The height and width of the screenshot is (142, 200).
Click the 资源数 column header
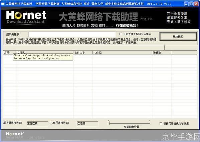click(162, 52)
